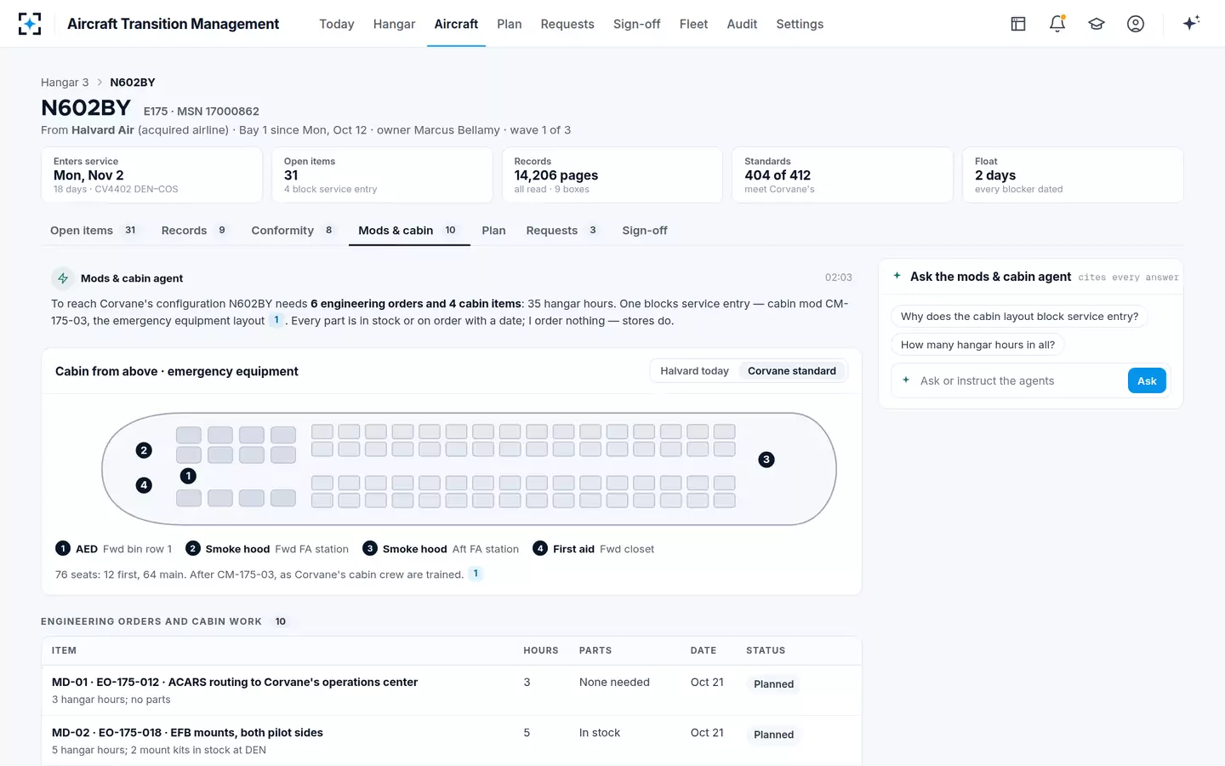Image resolution: width=1225 pixels, height=766 pixels.
Task: Select marker 1 AED on cabin diagram
Action: (188, 476)
